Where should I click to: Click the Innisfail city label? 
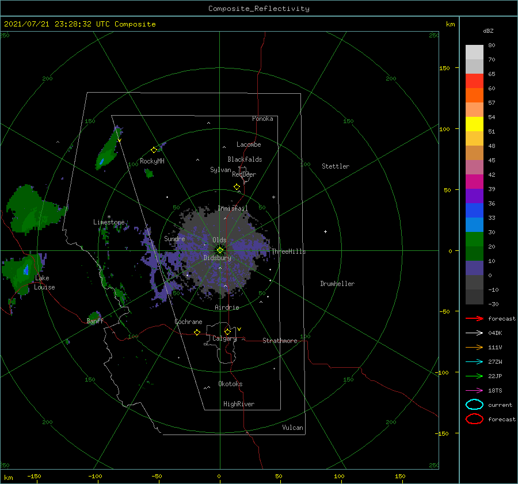[x=233, y=208]
